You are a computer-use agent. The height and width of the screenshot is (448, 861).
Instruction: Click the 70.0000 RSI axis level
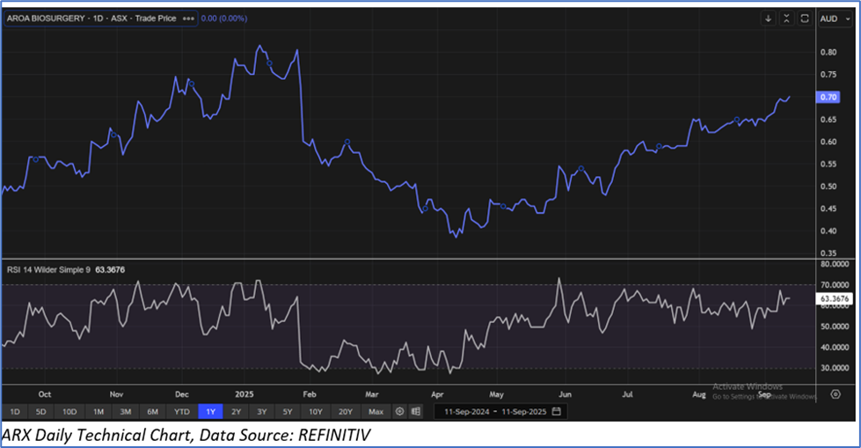(835, 285)
